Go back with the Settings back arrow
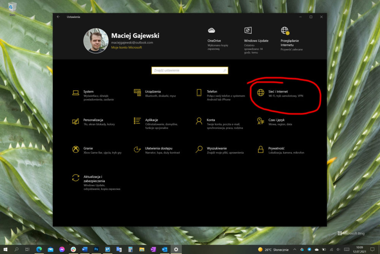This screenshot has width=380, height=254. click(x=58, y=17)
